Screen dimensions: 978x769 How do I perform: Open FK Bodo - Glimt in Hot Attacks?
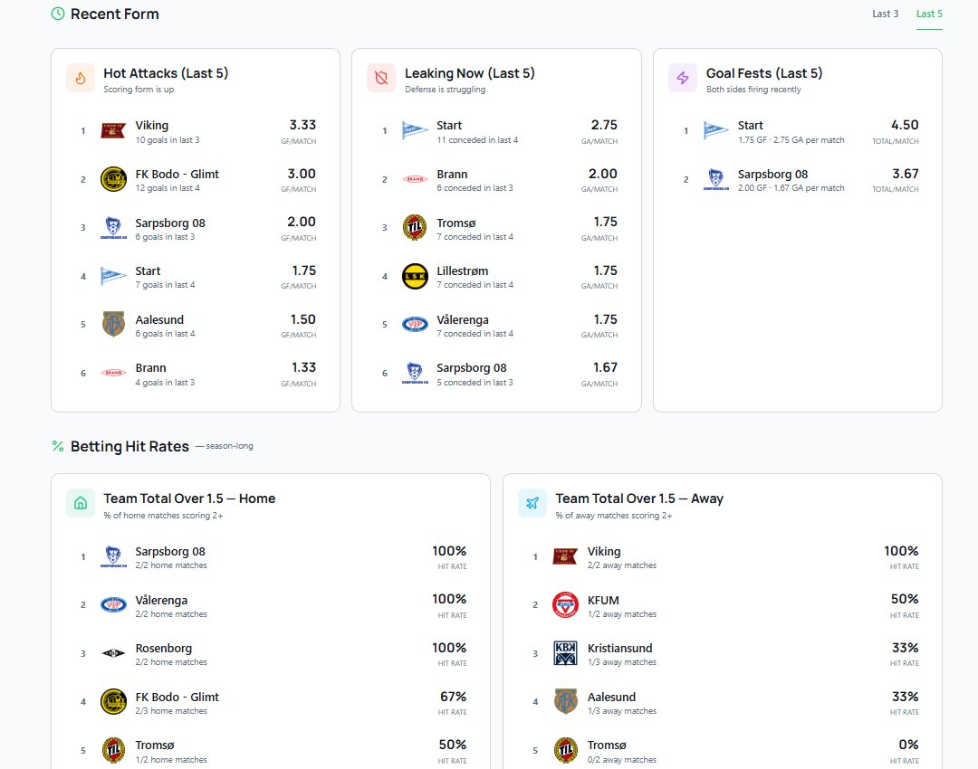tap(177, 174)
